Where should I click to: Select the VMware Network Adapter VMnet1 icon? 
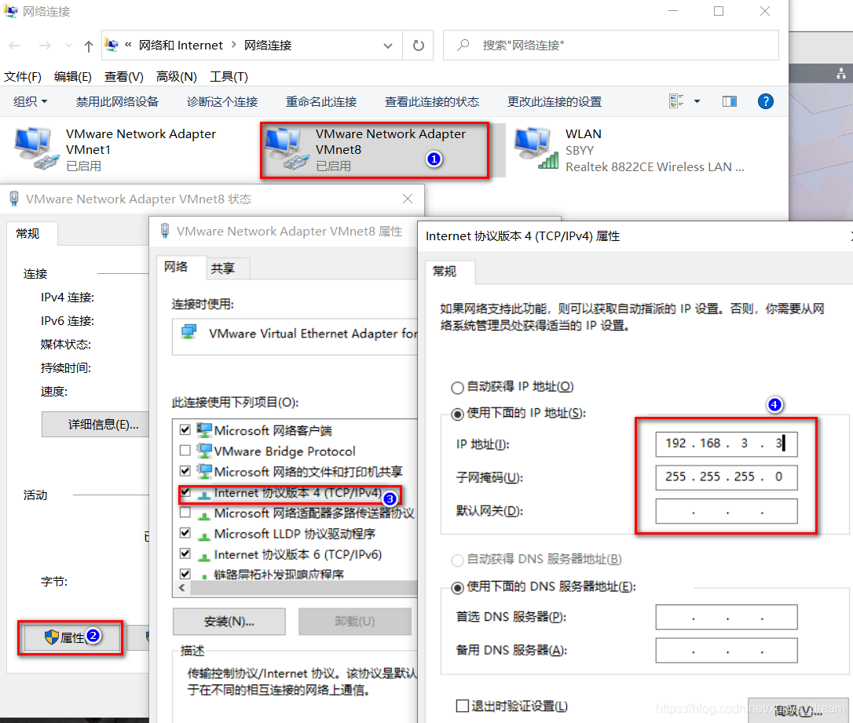point(36,149)
